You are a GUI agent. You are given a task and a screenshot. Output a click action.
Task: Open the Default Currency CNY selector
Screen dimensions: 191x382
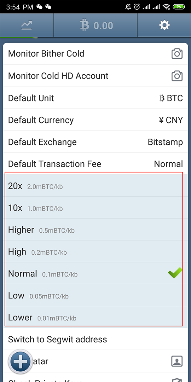point(95,120)
